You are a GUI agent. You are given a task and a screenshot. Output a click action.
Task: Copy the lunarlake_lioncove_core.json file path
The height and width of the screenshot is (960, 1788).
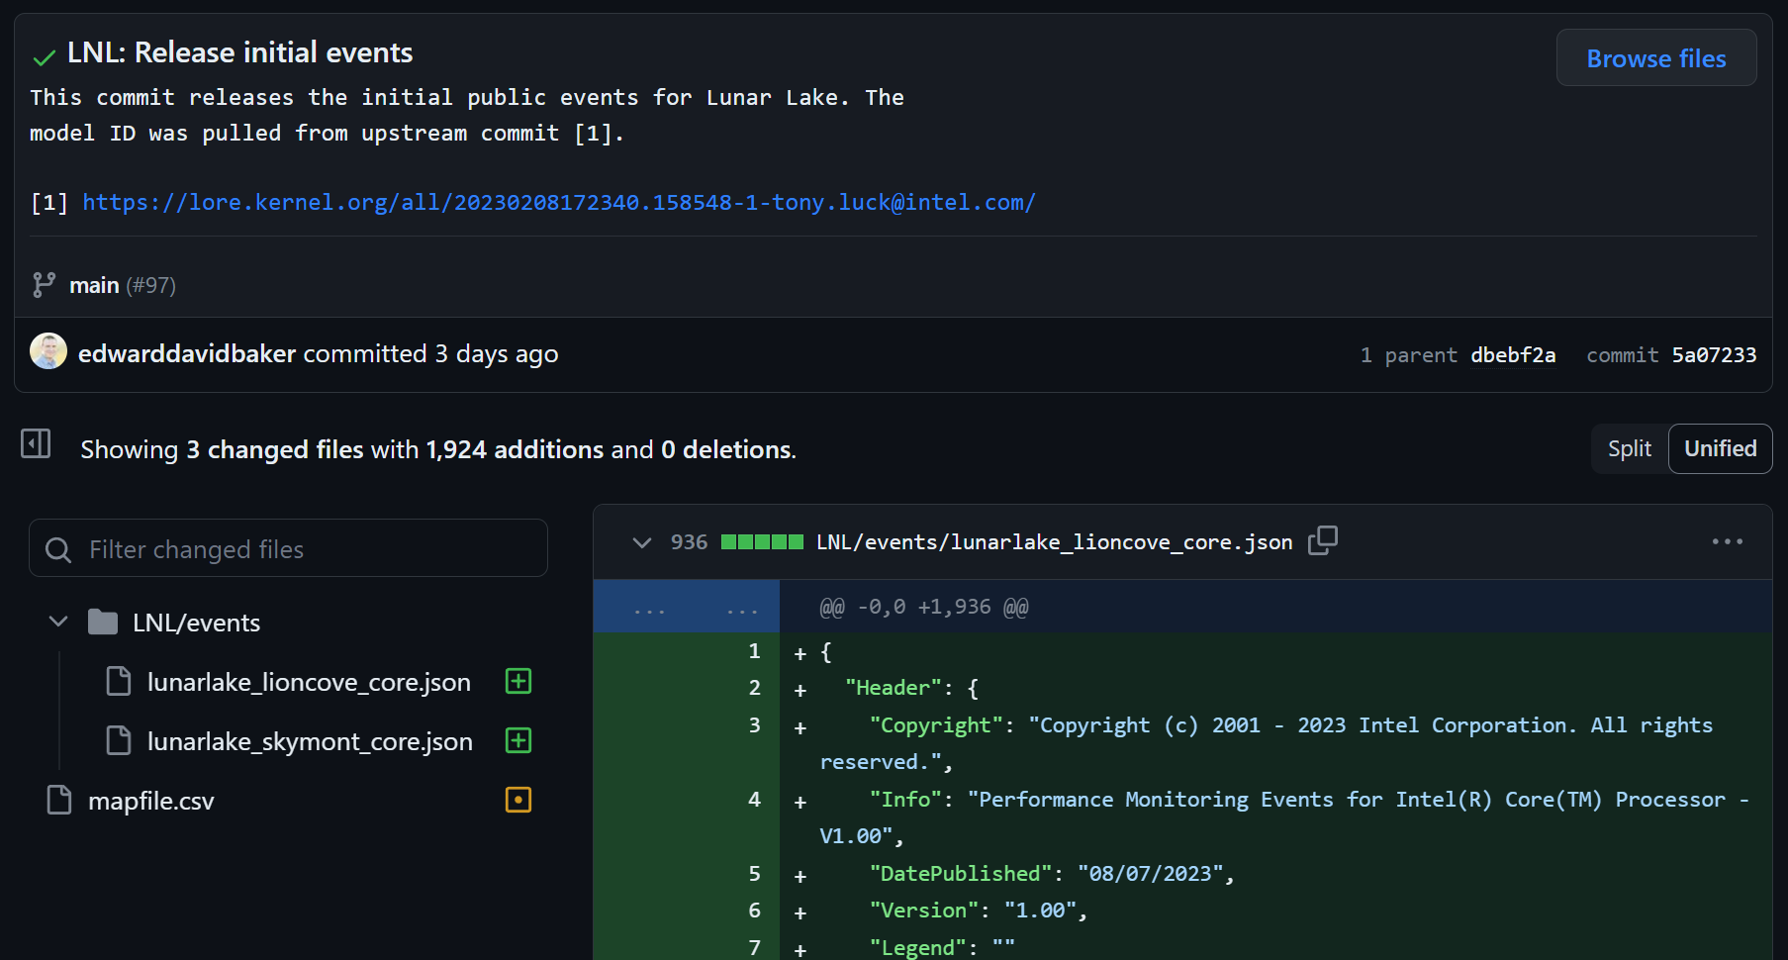[1322, 540]
